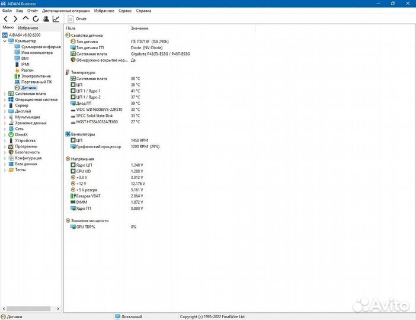This screenshot has width=416, height=320.
Task: Go forward with the right arrow toolbar icon
Action: click(15, 19)
